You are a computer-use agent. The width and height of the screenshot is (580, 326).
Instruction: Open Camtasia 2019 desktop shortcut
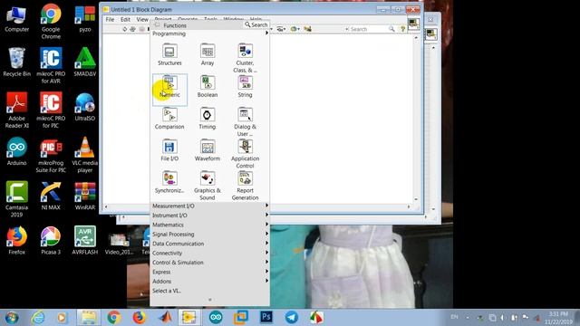(x=16, y=199)
